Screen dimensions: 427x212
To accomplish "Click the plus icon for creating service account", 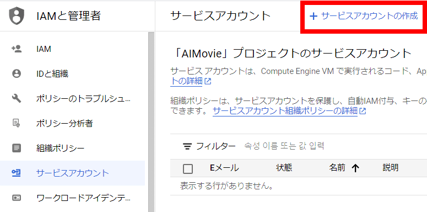I will (x=314, y=17).
